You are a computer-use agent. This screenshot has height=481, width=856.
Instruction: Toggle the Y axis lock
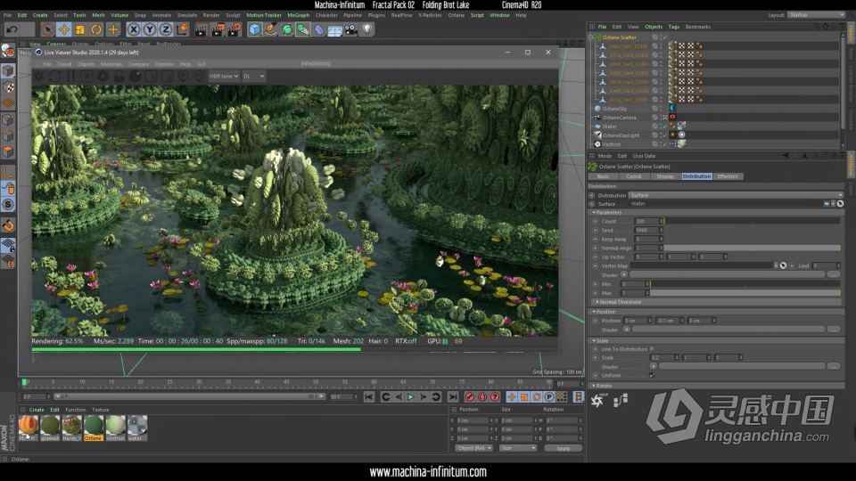pyautogui.click(x=150, y=29)
